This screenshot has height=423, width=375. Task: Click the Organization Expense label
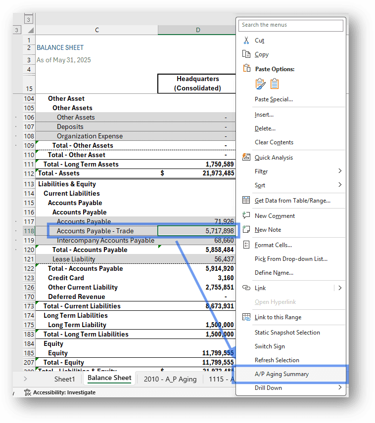(x=90, y=136)
